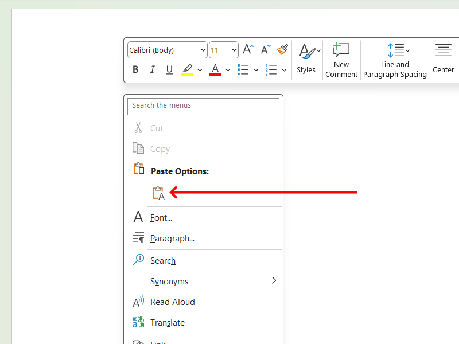Toggle bulleted list formatting
This screenshot has height=344, width=459.
[243, 69]
